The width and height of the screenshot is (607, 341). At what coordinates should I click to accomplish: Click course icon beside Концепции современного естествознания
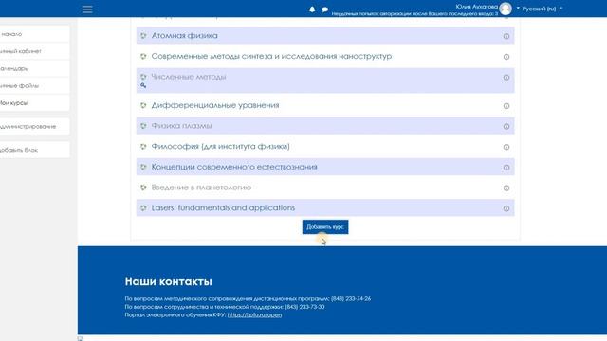point(143,167)
